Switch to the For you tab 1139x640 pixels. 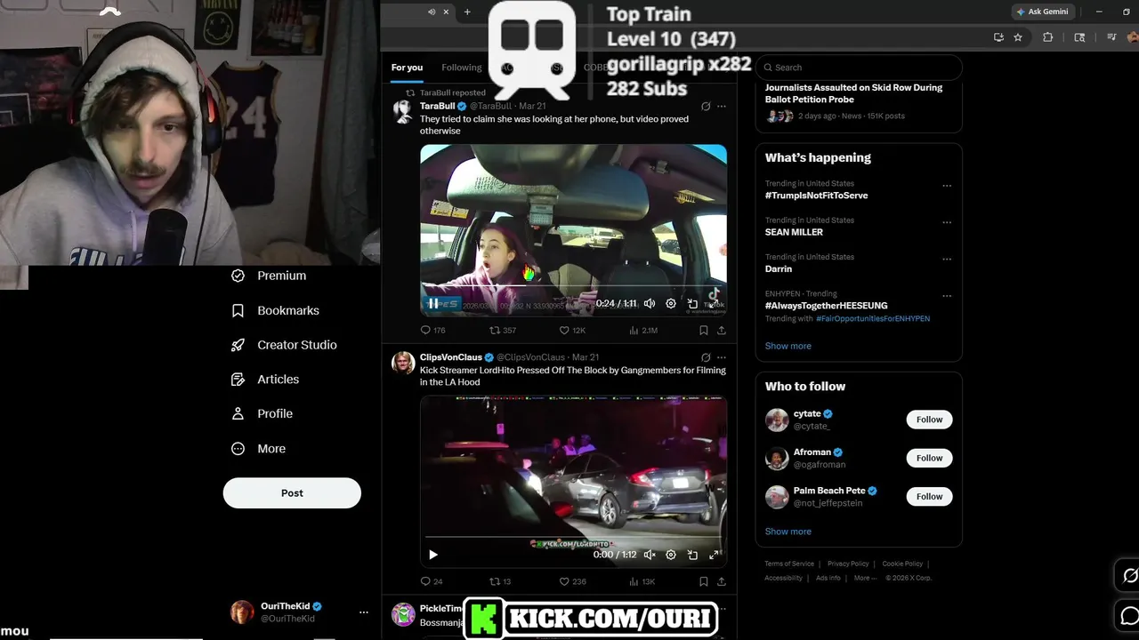[x=407, y=68]
